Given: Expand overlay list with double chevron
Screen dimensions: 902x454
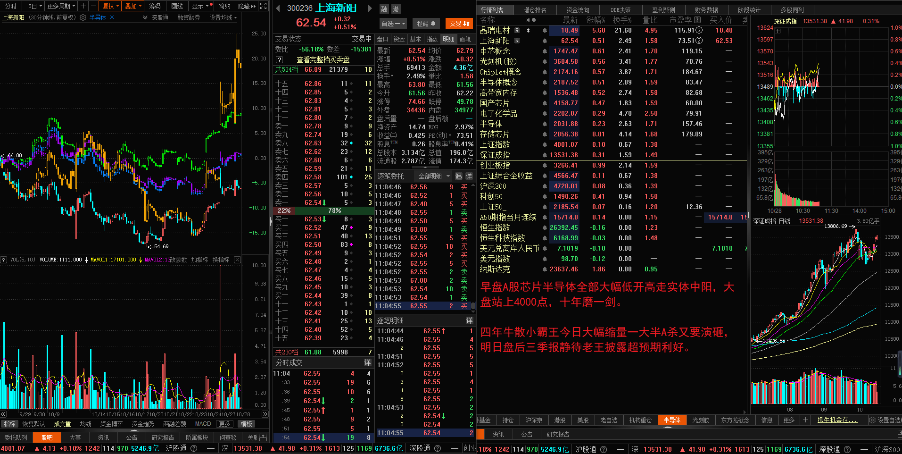Looking at the screenshot, I should tap(145, 17).
